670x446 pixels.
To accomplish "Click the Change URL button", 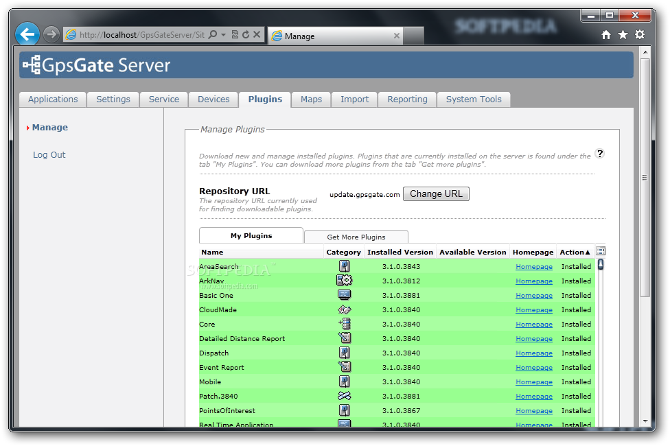I will (437, 194).
